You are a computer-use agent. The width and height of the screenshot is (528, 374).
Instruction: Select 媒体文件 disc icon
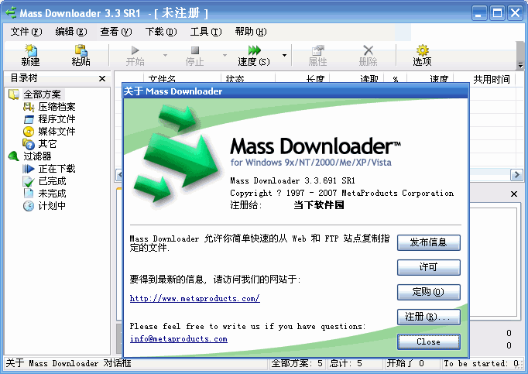[x=29, y=132]
